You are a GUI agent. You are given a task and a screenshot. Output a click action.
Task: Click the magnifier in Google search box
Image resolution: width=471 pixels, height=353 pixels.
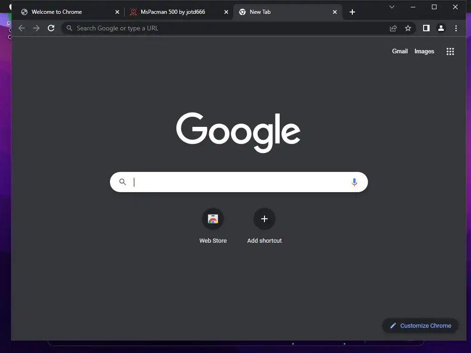click(122, 182)
